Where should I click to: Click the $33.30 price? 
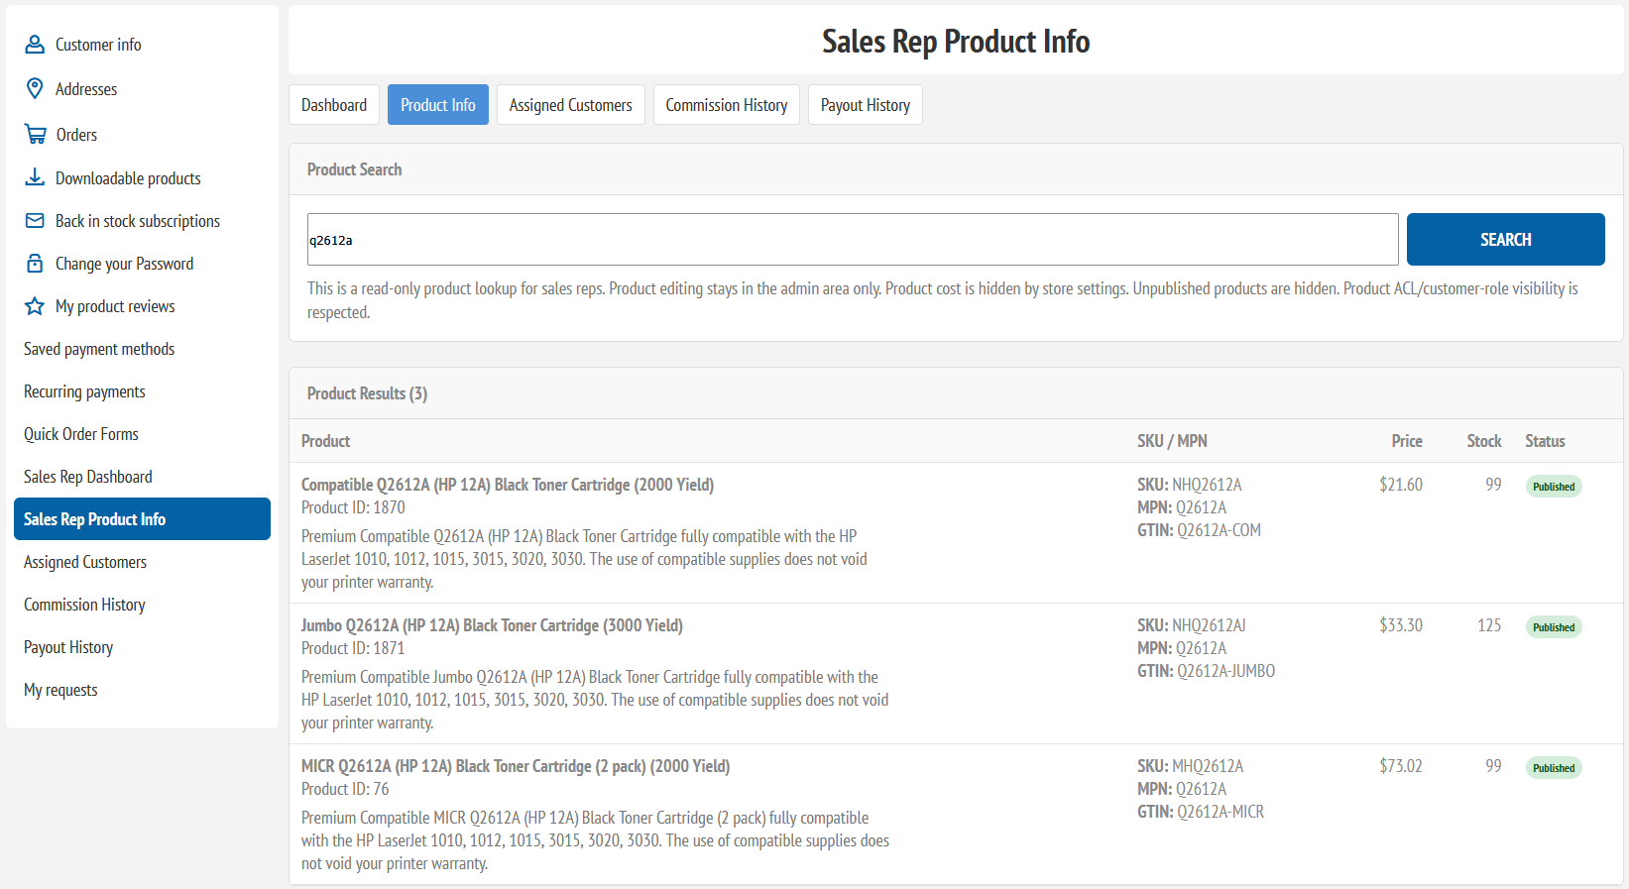click(x=1401, y=625)
